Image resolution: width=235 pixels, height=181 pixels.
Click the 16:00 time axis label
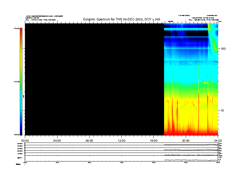[154, 141]
